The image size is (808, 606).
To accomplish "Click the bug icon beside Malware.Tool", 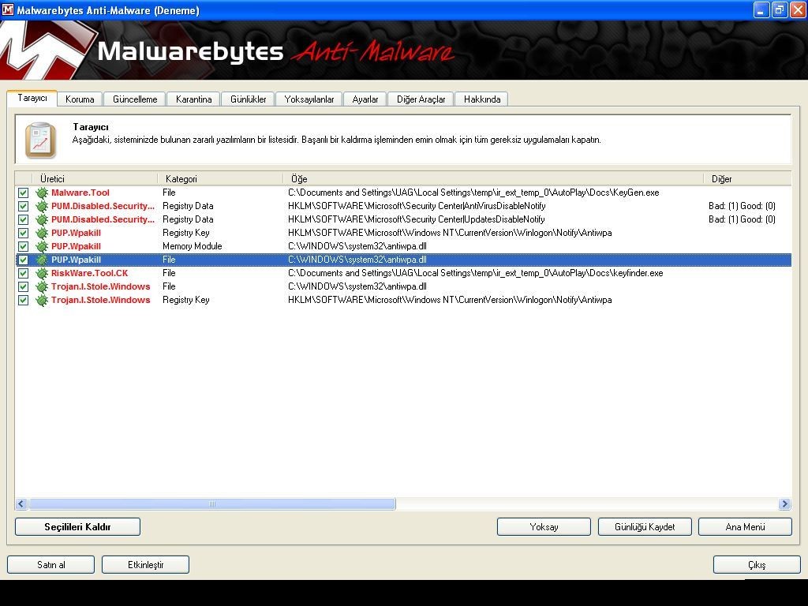I will pos(41,193).
